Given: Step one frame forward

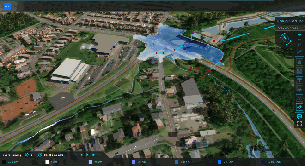Looking at the screenshot, I should click(x=93, y=155).
